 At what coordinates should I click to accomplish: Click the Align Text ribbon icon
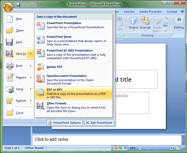[x=121, y=24]
